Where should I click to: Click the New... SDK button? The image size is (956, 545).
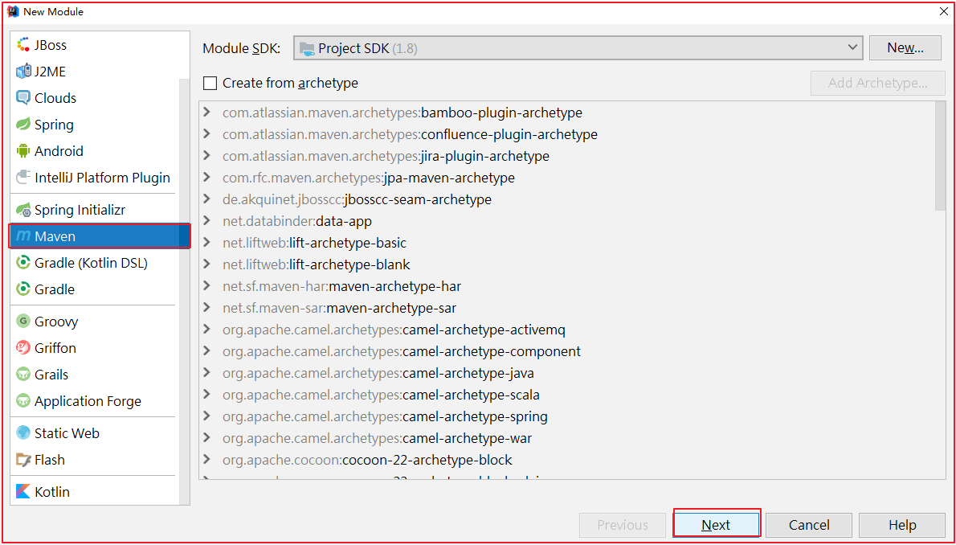905,48
